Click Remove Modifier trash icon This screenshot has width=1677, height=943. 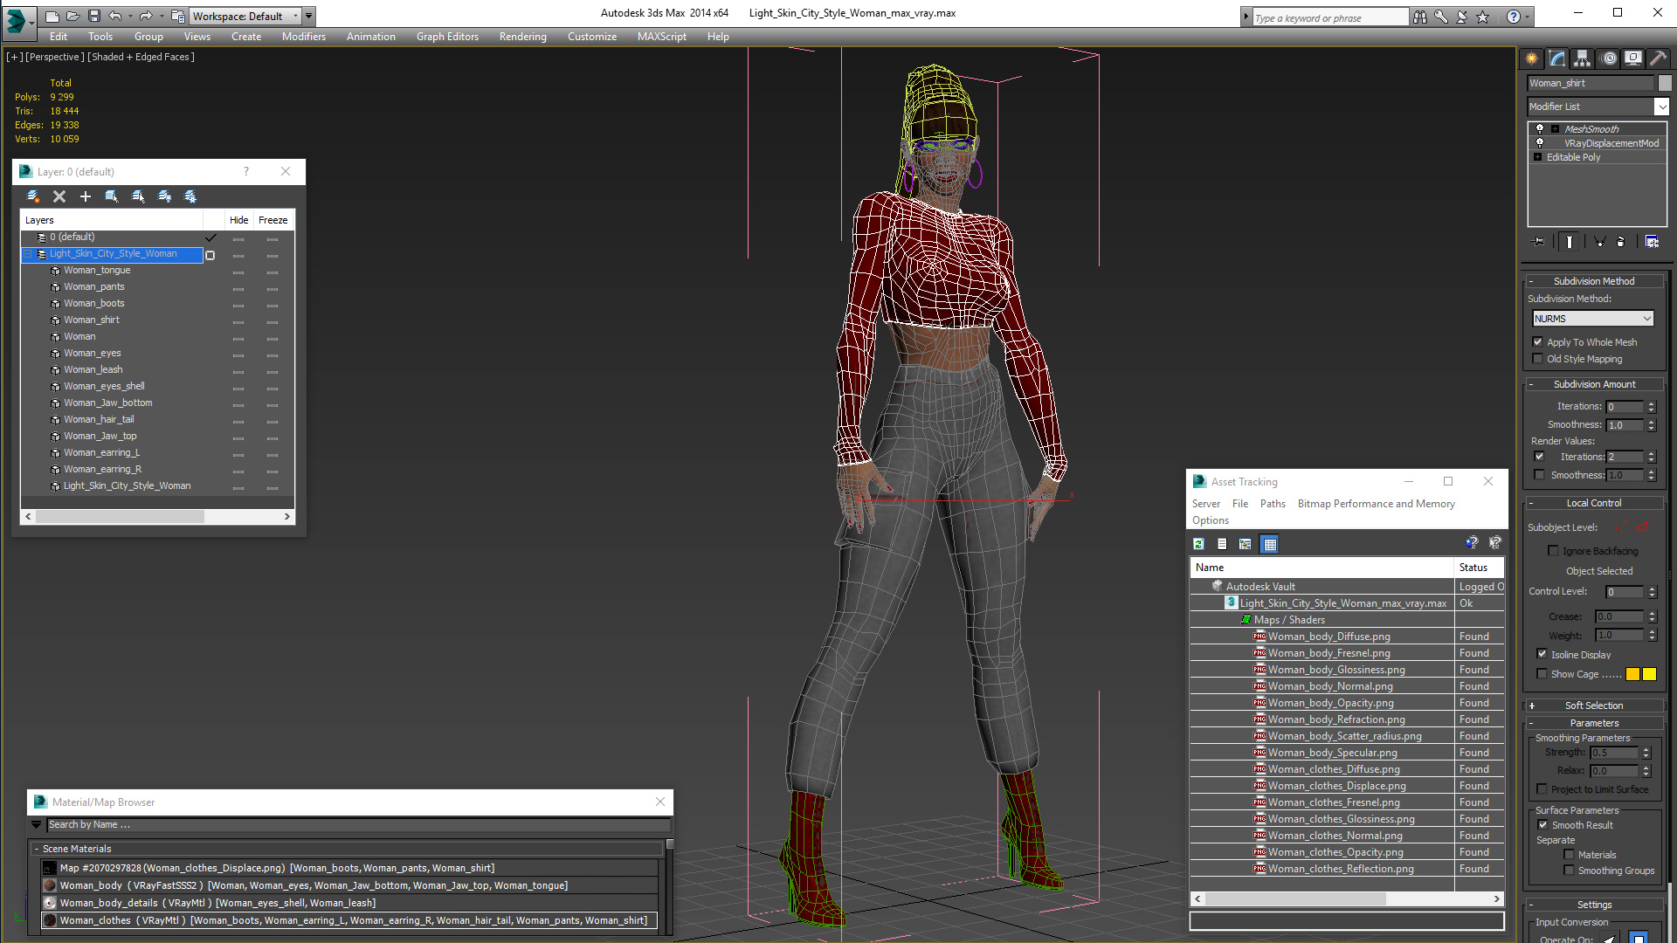(1621, 242)
